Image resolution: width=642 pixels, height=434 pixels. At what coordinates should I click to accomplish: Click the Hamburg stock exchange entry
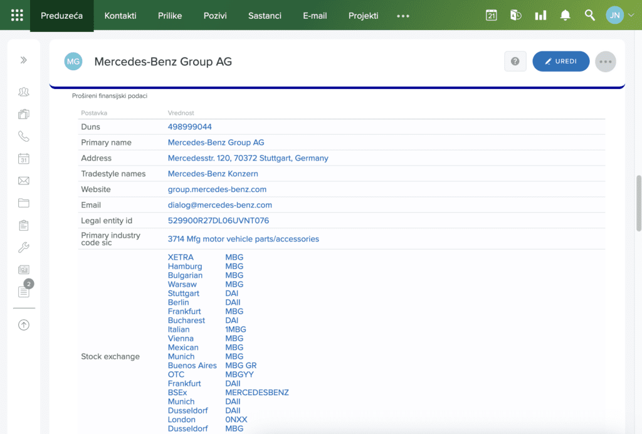click(x=185, y=266)
